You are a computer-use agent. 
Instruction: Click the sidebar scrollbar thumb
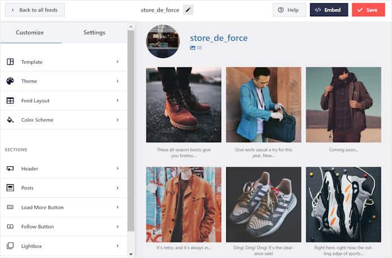130,131
